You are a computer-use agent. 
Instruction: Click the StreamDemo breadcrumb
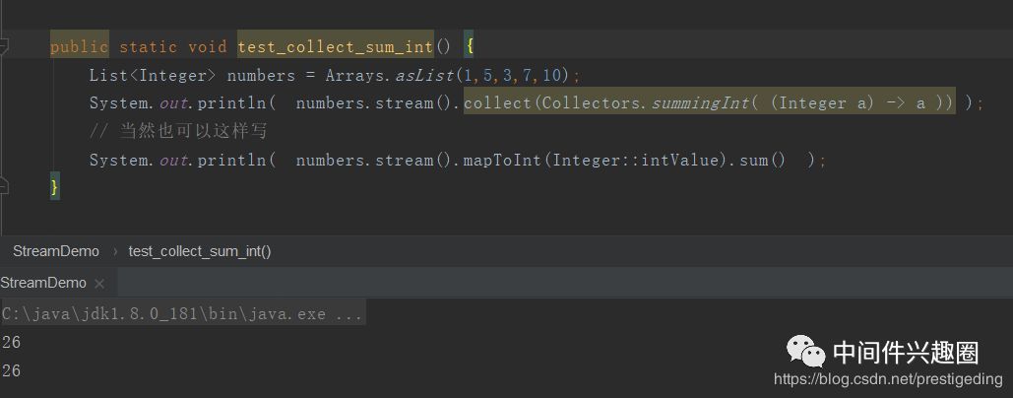coord(56,251)
